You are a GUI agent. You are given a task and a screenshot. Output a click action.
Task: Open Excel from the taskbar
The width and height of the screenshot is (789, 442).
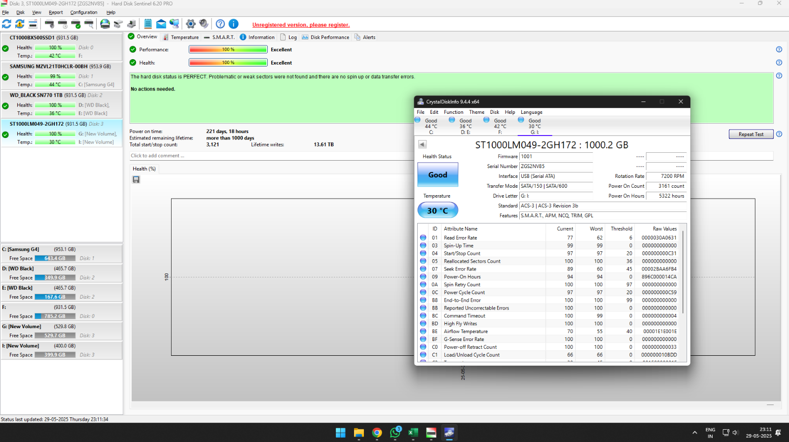(x=413, y=433)
